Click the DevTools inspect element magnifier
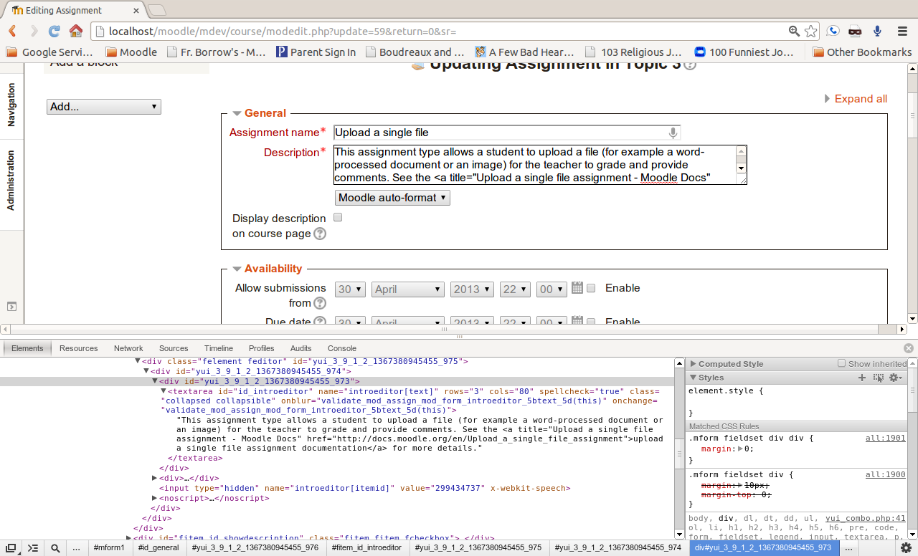The image size is (918, 556). 55,548
